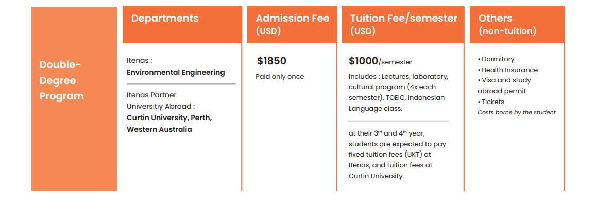Click the Environmental Engineering department text
This screenshot has width=596, height=201.
coord(176,72)
